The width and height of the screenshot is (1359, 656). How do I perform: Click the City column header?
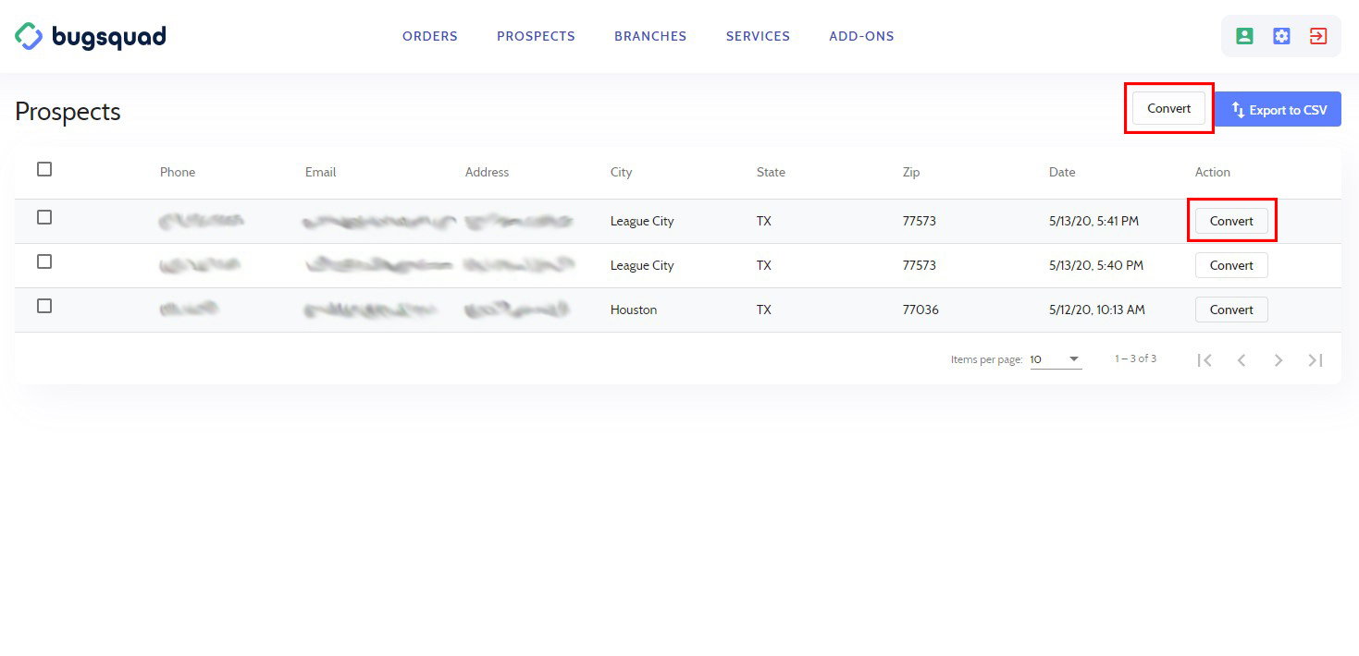point(622,172)
